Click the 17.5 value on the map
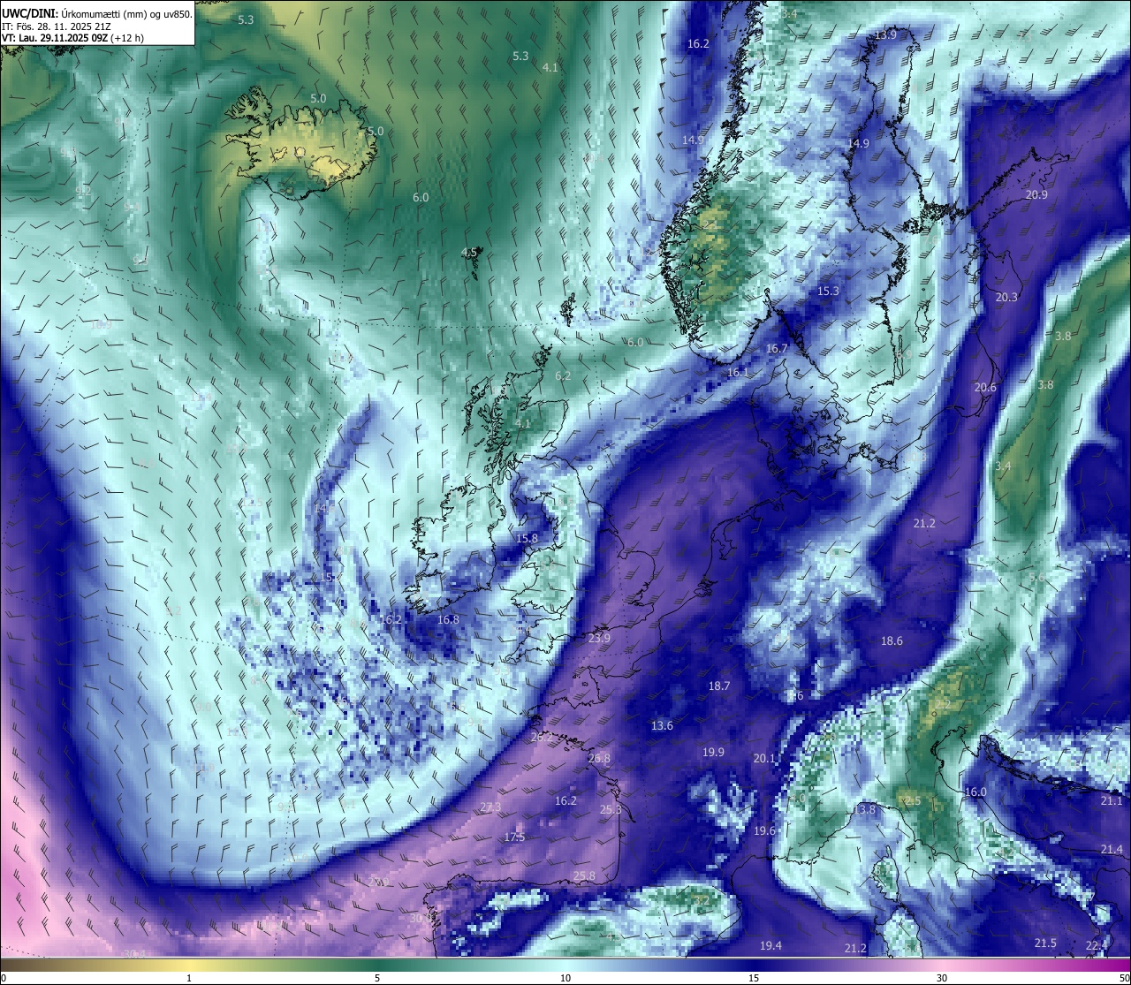The image size is (1131, 985). pyautogui.click(x=514, y=837)
